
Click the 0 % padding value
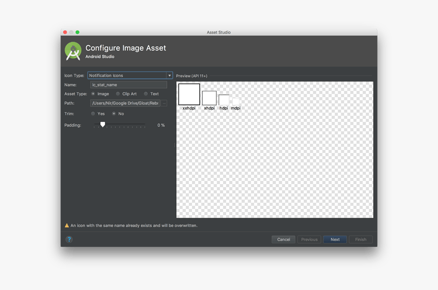point(161,125)
